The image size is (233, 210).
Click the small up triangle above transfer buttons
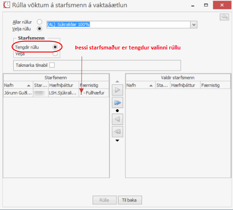[117, 81]
